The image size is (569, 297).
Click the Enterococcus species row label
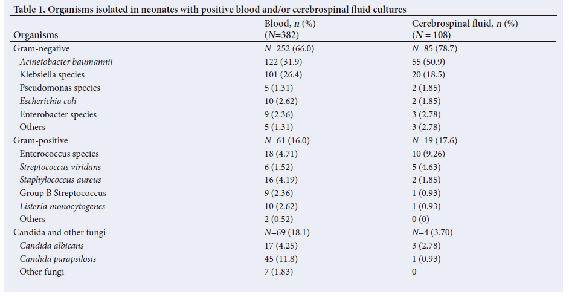point(59,154)
